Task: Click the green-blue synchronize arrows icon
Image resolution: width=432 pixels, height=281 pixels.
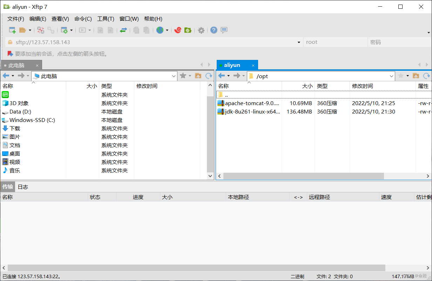Action: pyautogui.click(x=123, y=30)
